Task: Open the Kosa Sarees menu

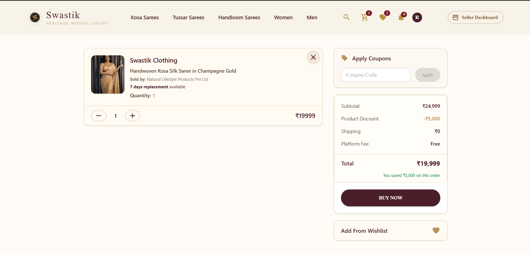Action: click(145, 17)
